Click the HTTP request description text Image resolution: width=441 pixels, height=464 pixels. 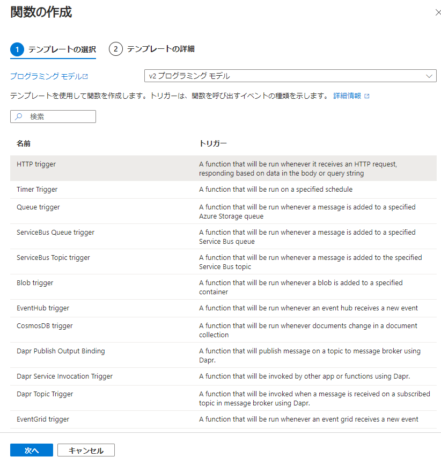coord(298,169)
